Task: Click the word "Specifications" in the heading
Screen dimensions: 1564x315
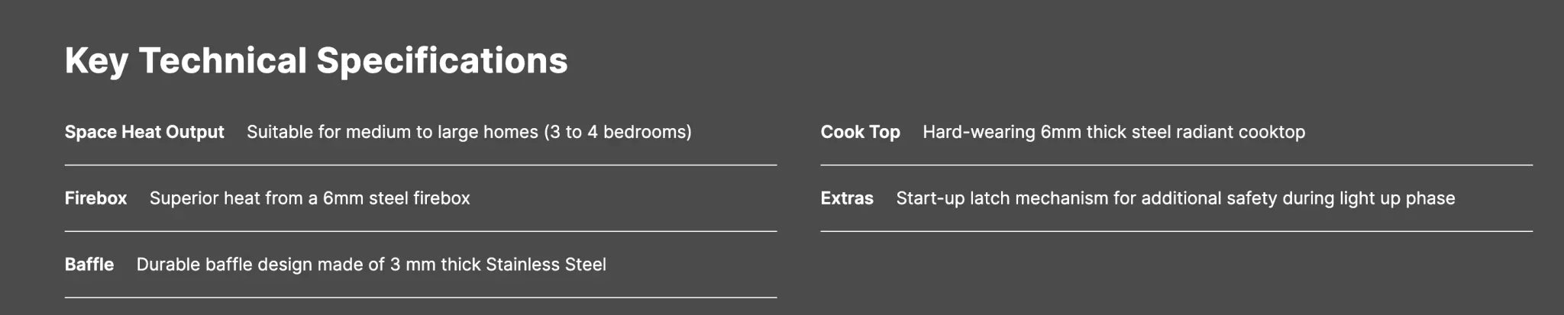Action: (x=442, y=61)
